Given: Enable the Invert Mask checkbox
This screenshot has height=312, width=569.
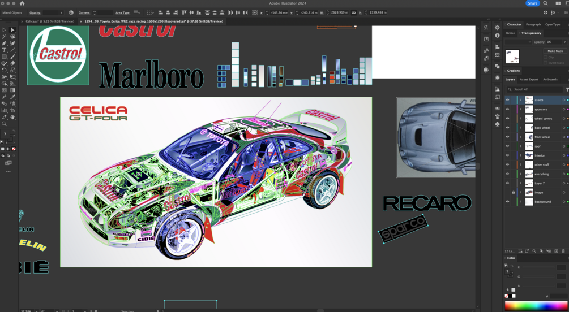Looking at the screenshot, I should pos(545,63).
